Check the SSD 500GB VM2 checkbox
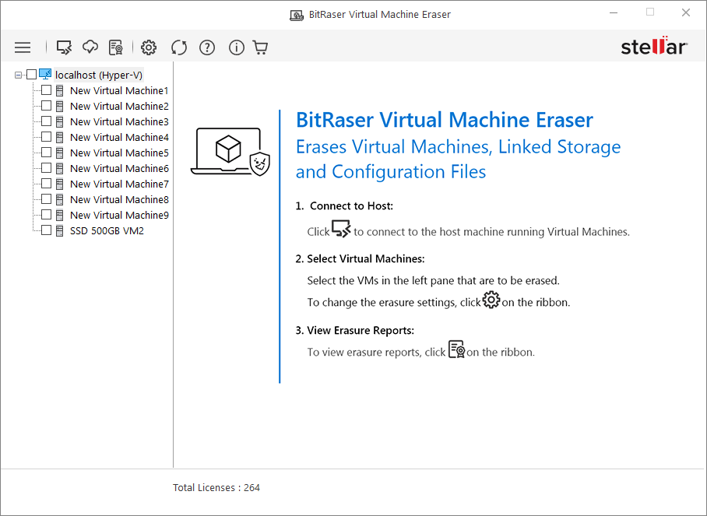 [47, 230]
